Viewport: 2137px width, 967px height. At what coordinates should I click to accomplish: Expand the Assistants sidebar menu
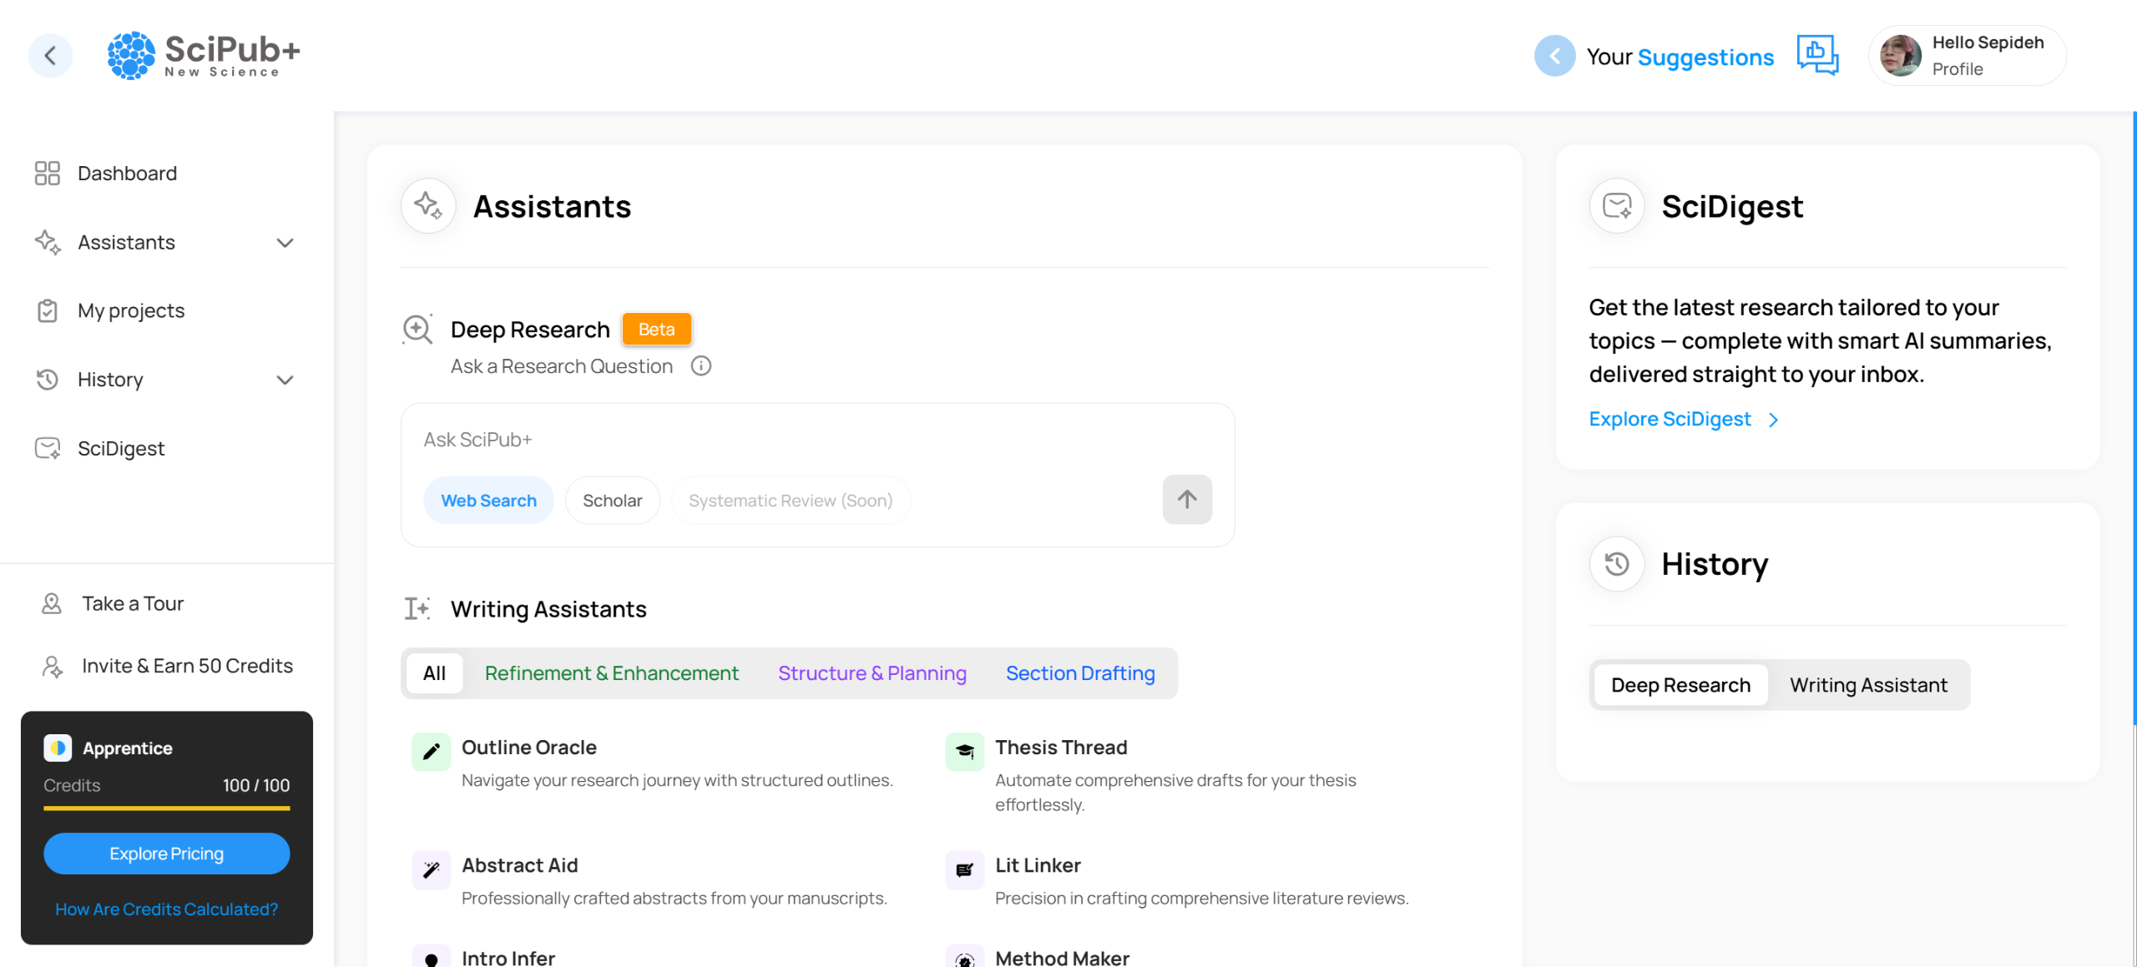click(285, 243)
